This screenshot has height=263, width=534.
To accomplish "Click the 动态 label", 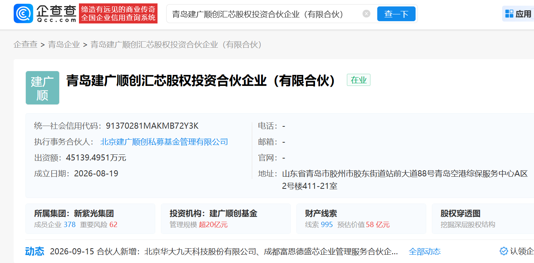I will pyautogui.click(x=35, y=251).
